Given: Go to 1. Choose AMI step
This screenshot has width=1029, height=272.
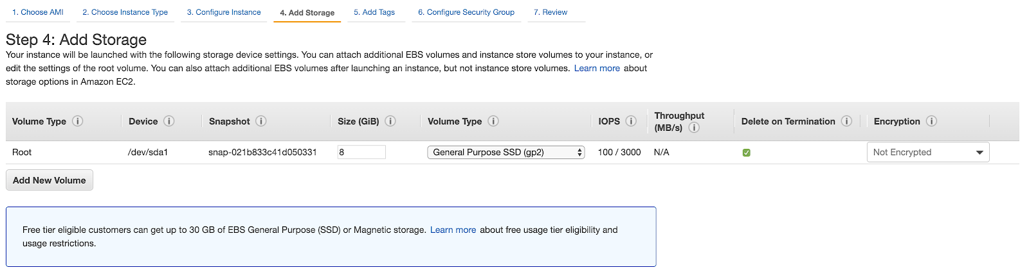Looking at the screenshot, I should 38,12.
